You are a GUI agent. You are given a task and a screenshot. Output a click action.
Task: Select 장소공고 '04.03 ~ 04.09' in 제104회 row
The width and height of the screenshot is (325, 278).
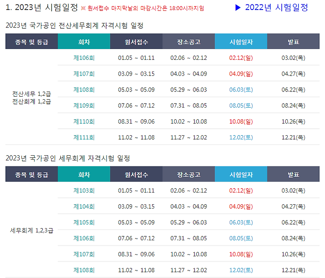click(188, 206)
